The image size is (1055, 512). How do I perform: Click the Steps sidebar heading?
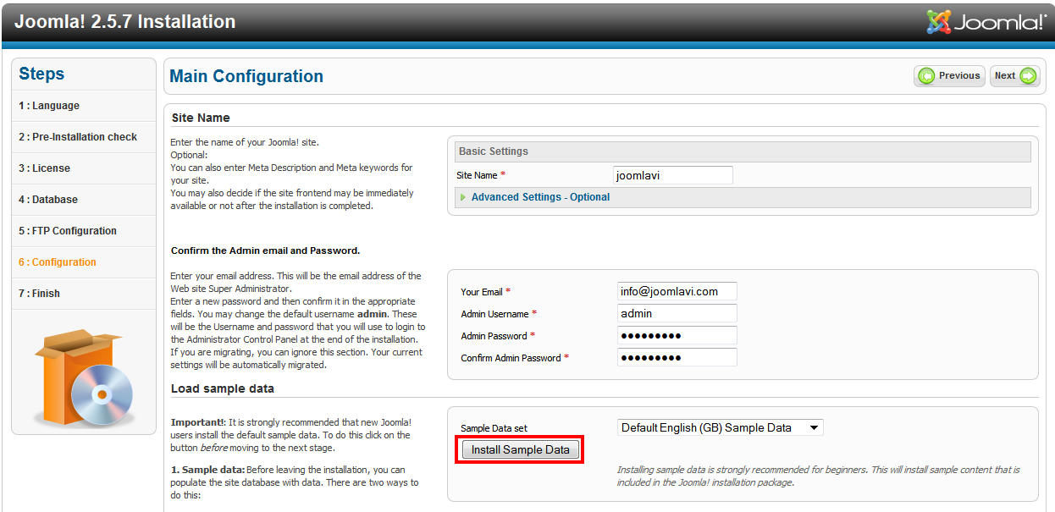(41, 74)
